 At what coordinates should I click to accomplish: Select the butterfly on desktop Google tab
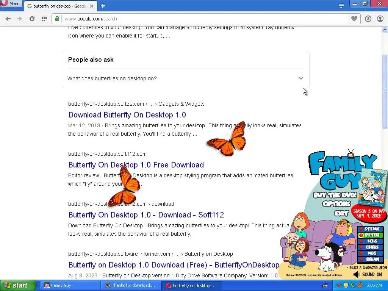[x=59, y=6]
